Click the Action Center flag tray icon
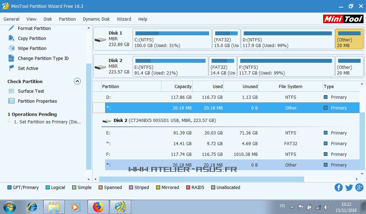The image size is (366, 214). pos(301,207)
